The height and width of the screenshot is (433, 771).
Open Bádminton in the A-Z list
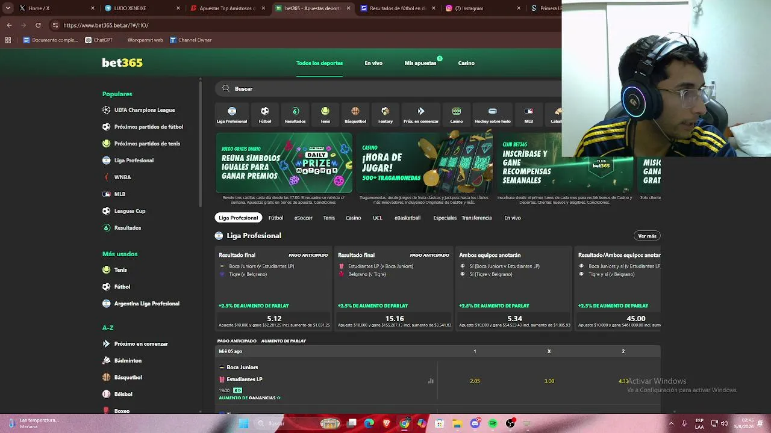click(128, 361)
